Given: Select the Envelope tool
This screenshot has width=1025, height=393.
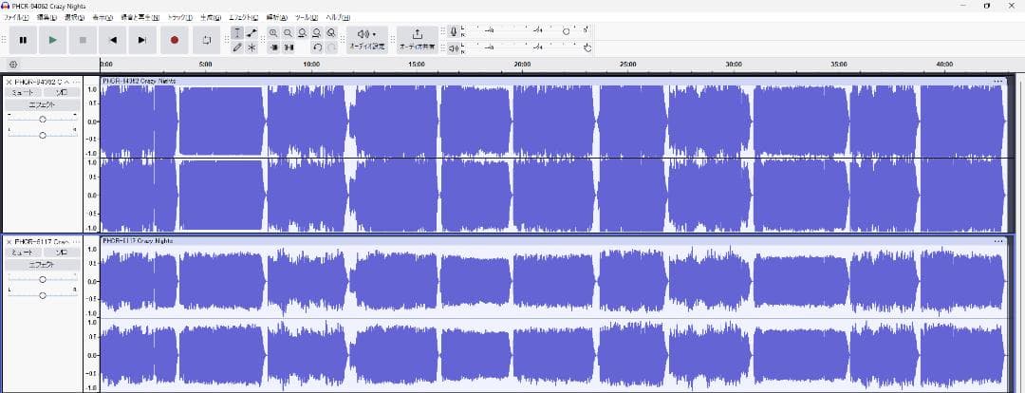Looking at the screenshot, I should coord(251,33).
